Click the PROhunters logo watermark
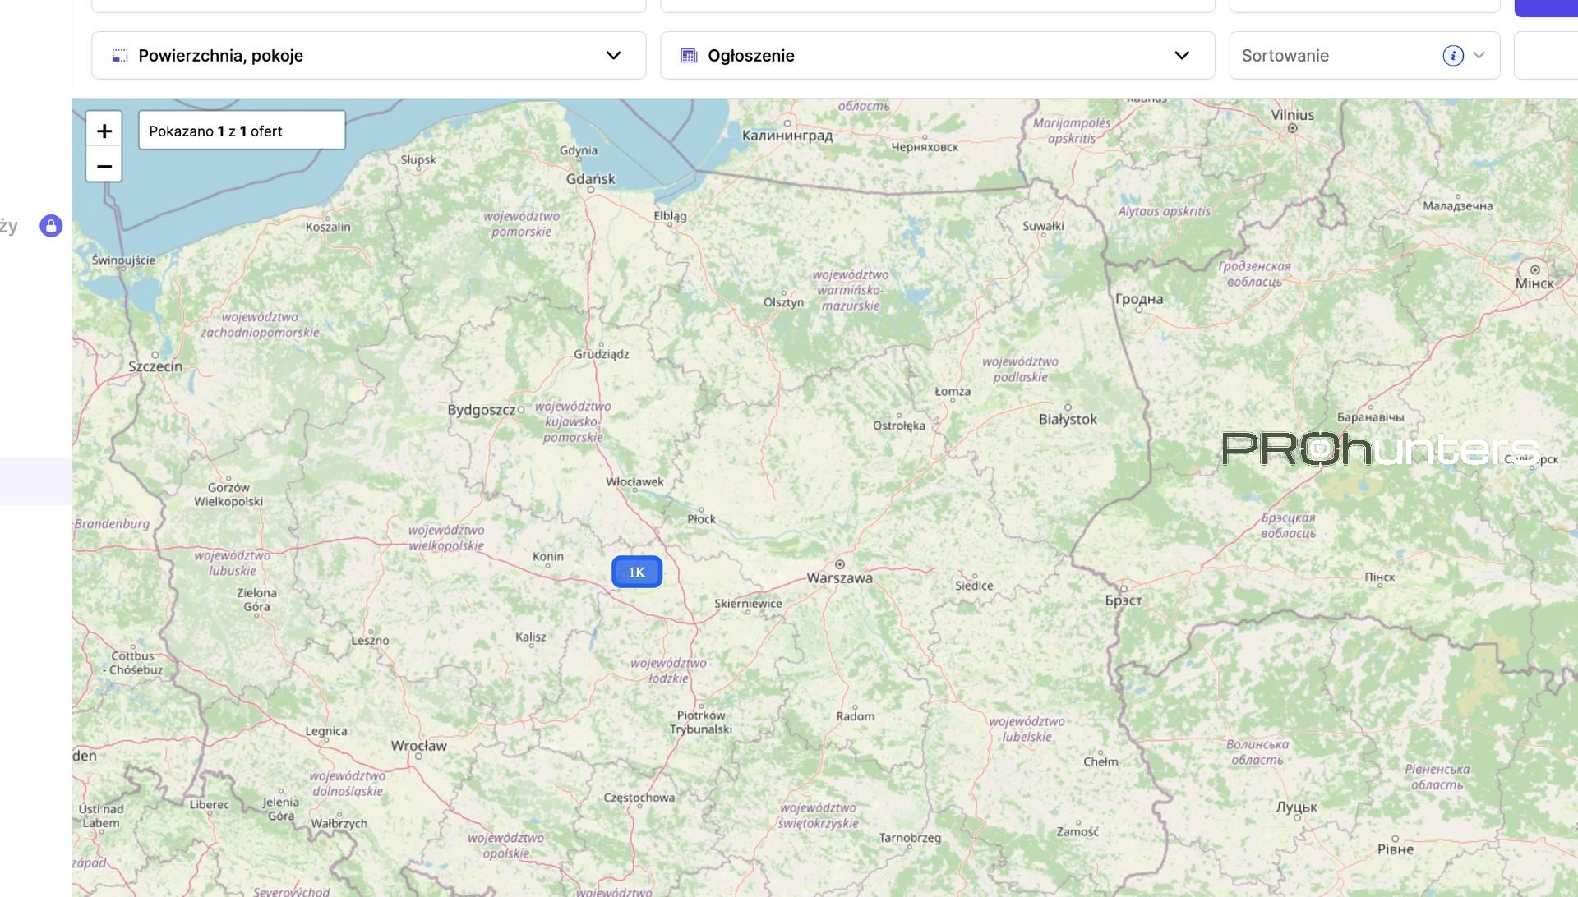Viewport: 1578px width, 897px height. 1379,449
